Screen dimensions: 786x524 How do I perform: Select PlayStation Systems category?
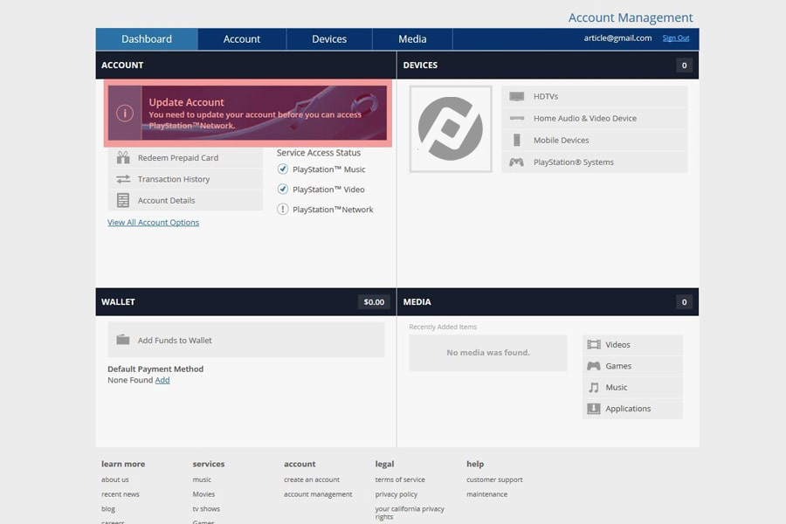point(595,162)
